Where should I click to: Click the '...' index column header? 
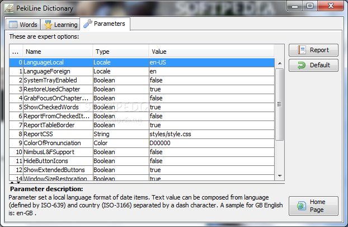[x=16, y=52]
